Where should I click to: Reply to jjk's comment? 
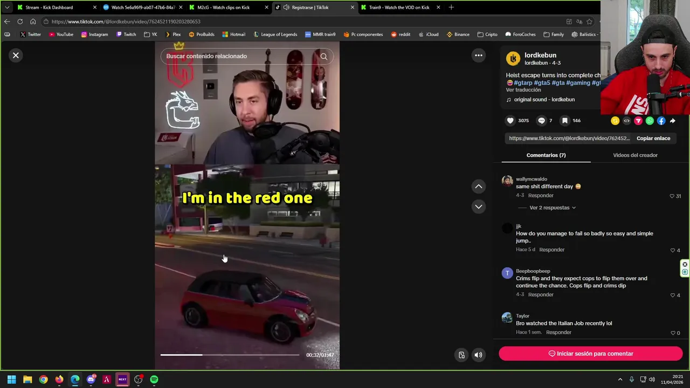click(552, 250)
